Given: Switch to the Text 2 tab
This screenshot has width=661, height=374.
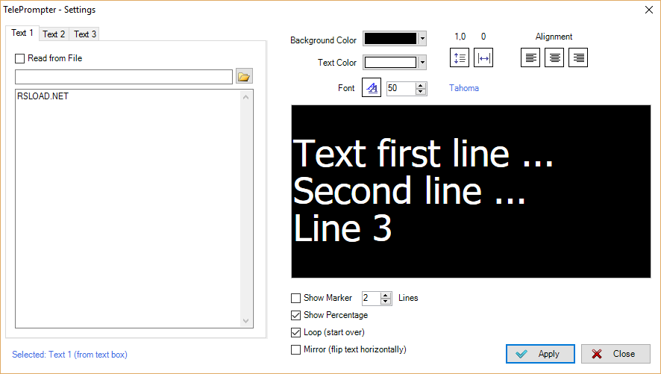Looking at the screenshot, I should [54, 34].
